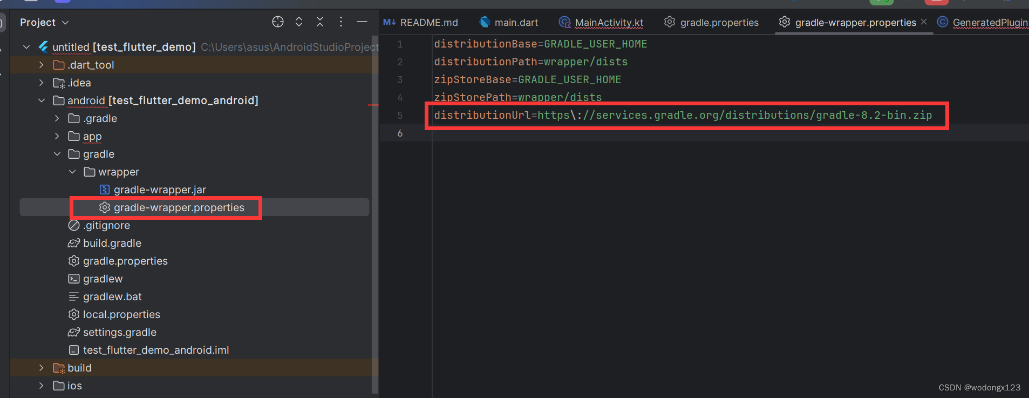Screen dimensions: 1029x398
Task: Expand the build folder
Action: coord(42,368)
